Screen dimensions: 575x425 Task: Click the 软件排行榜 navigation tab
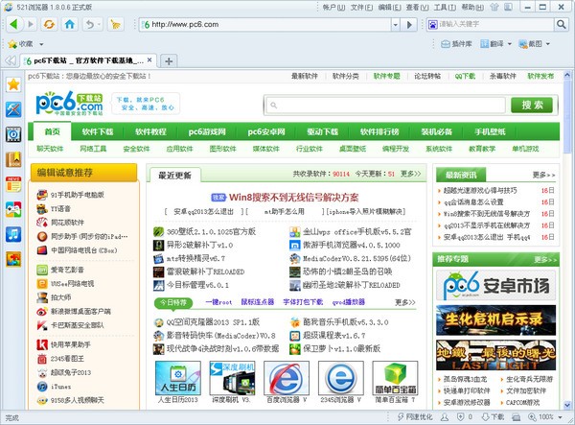coord(379,131)
